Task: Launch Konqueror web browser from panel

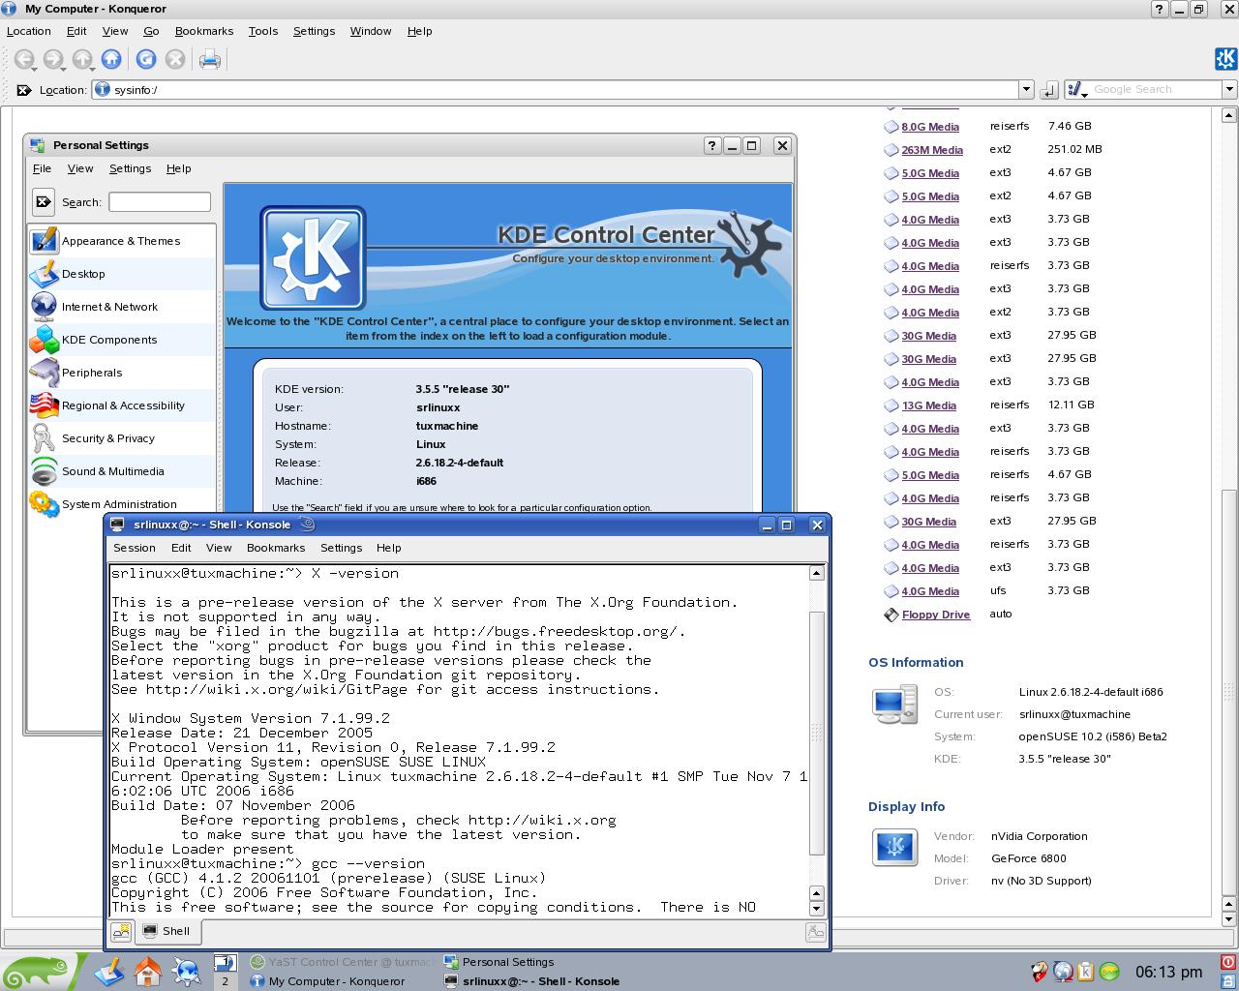Action: coord(187,971)
